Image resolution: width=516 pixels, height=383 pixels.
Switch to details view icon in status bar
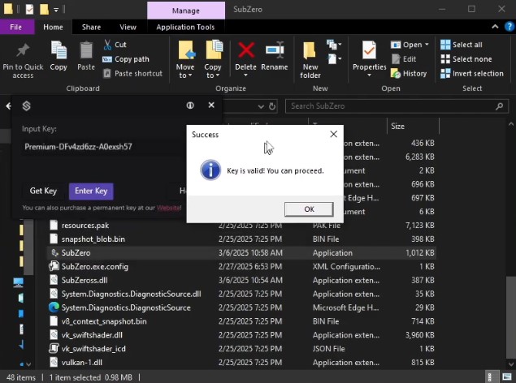click(490, 377)
